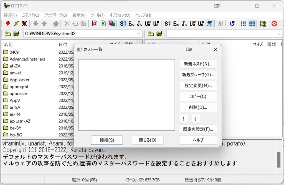Click the pin icon in ホスト一覧 title bar
The height and width of the screenshot is (185, 284).
189,49
